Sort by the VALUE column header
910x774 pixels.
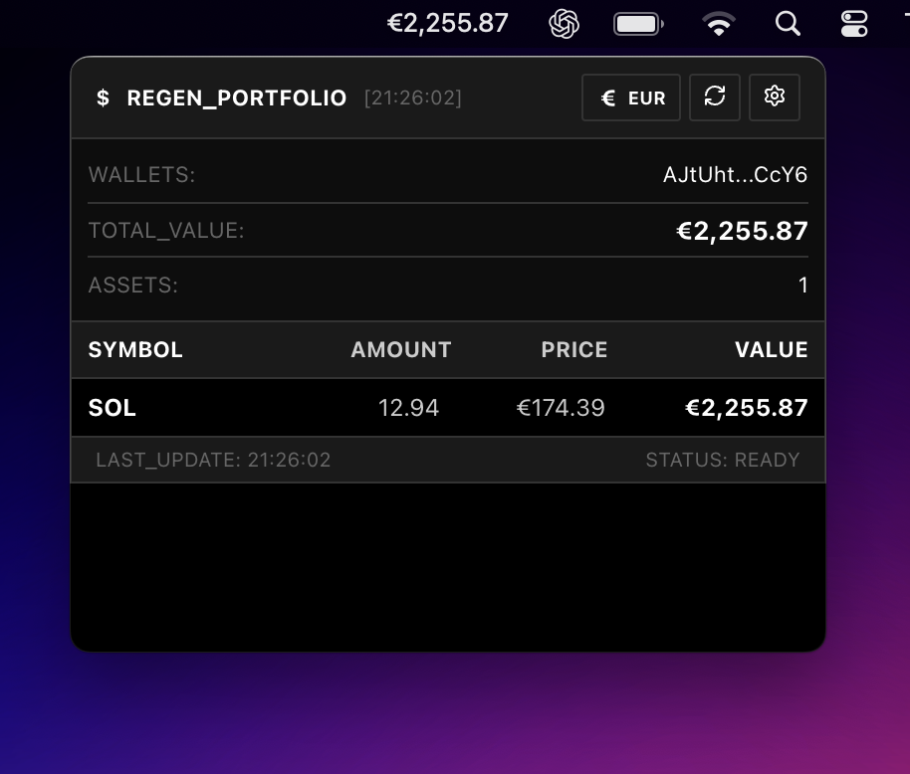pyautogui.click(x=771, y=350)
